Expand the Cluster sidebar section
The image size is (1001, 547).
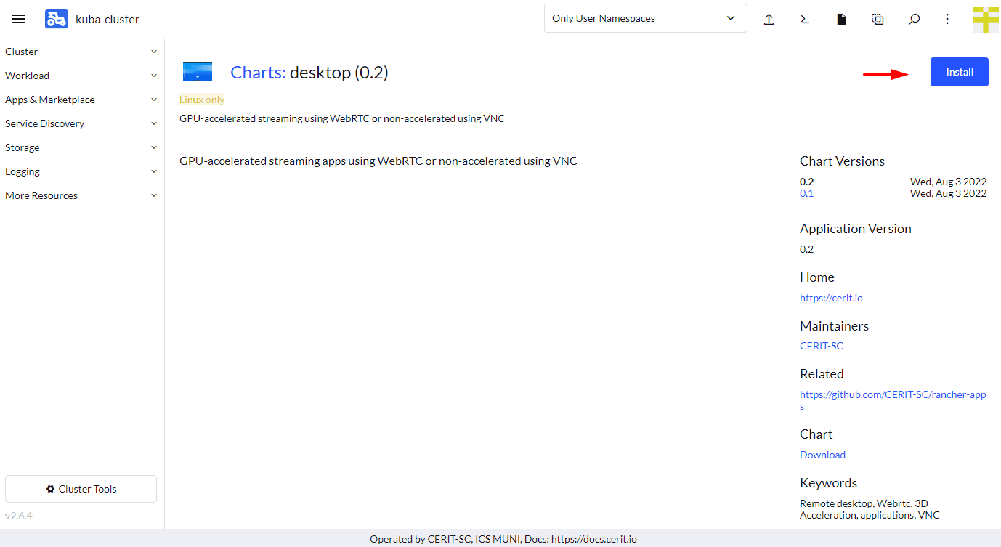81,52
